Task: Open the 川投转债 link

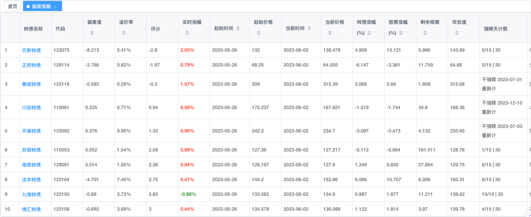Action: (31, 108)
